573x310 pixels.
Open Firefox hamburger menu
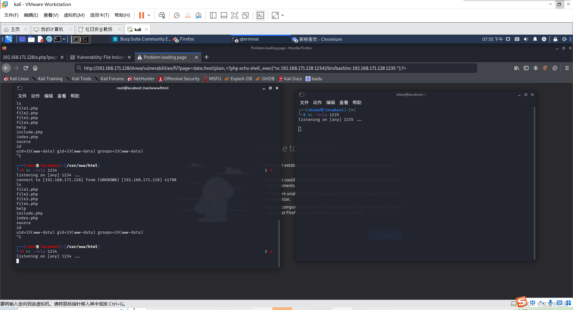pyautogui.click(x=567, y=68)
